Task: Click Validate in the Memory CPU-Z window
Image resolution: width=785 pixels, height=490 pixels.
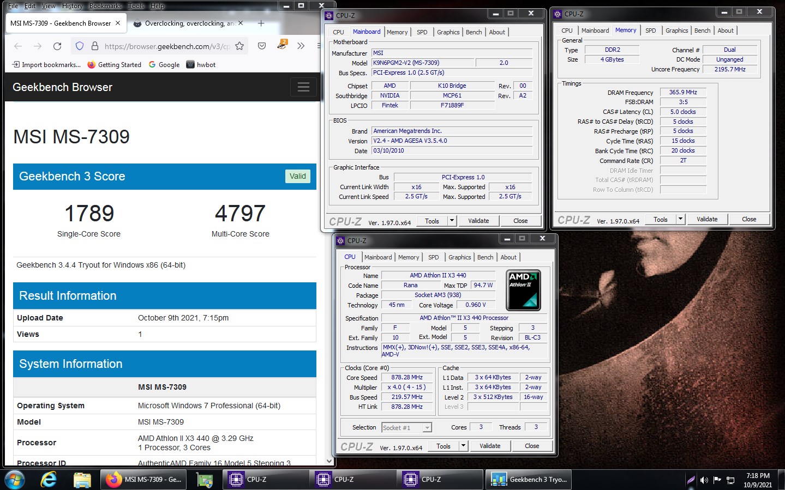Action: click(x=707, y=219)
